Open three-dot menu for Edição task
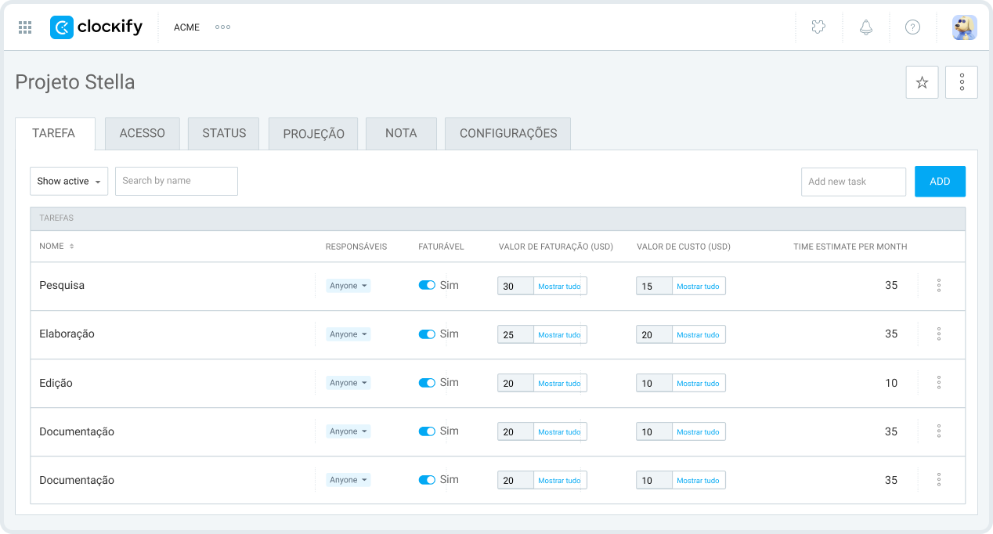Screen dimensions: 993x534 pyautogui.click(x=938, y=383)
